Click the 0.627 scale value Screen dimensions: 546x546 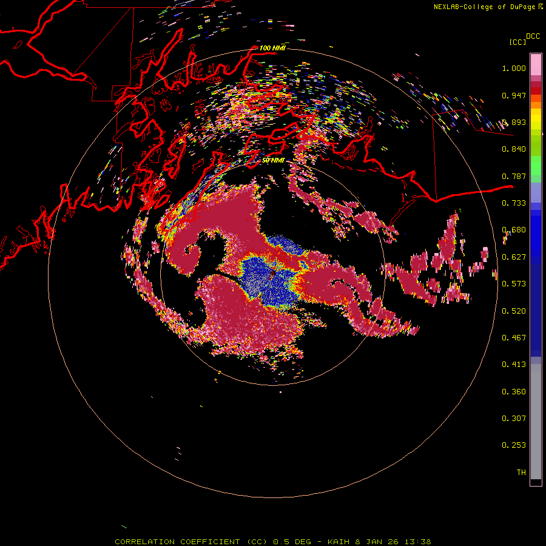point(514,257)
